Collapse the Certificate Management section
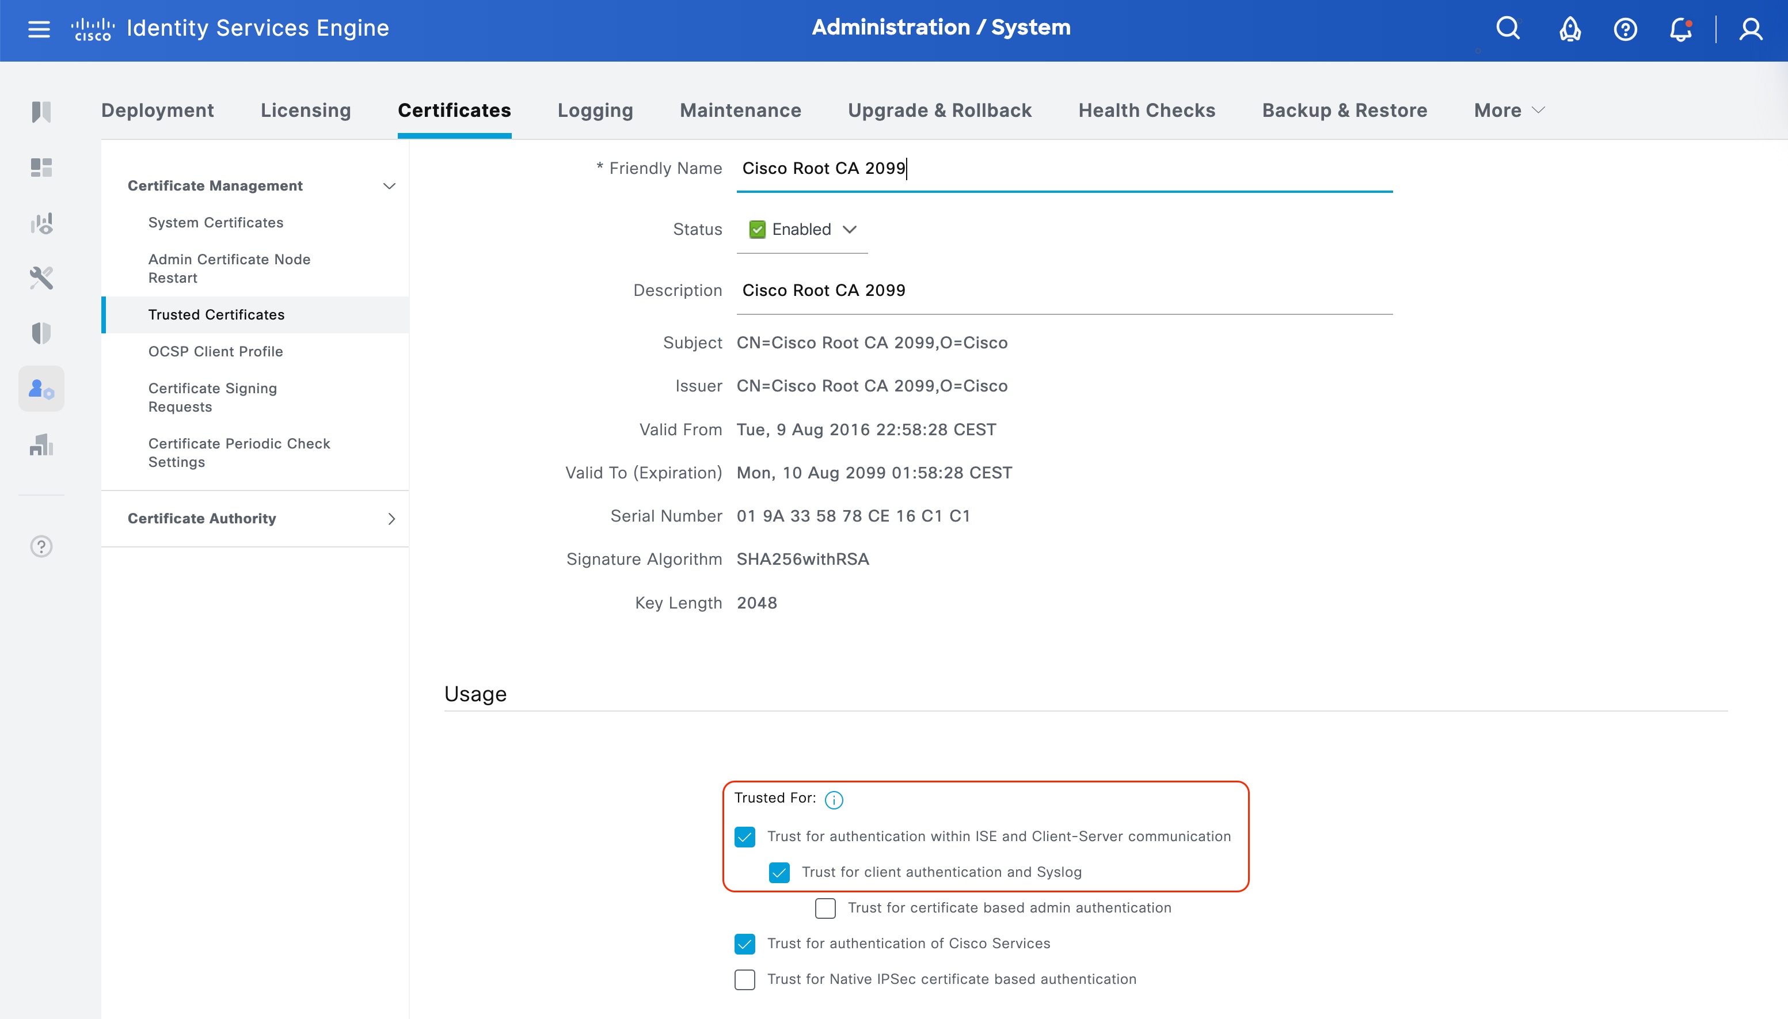The width and height of the screenshot is (1788, 1019). (389, 185)
